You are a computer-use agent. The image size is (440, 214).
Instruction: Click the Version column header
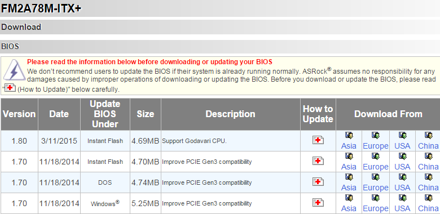pyautogui.click(x=19, y=114)
